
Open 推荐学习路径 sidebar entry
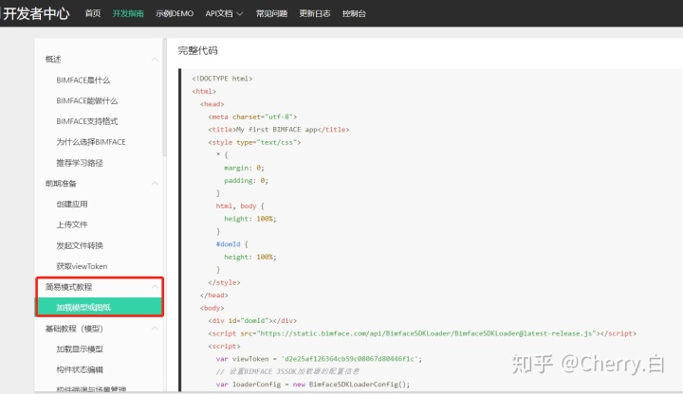(x=80, y=163)
